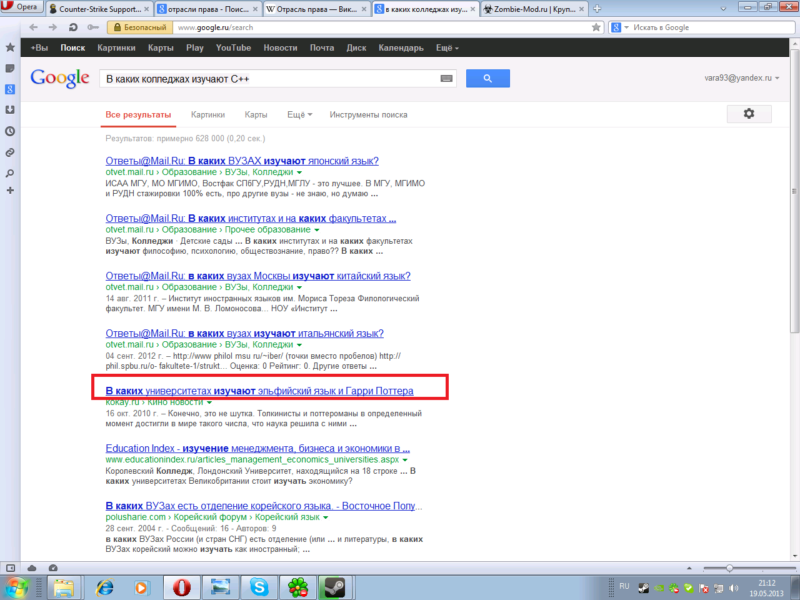Viewport: 800px width, 600px height.
Task: Click the blue Google search button
Action: pyautogui.click(x=488, y=78)
